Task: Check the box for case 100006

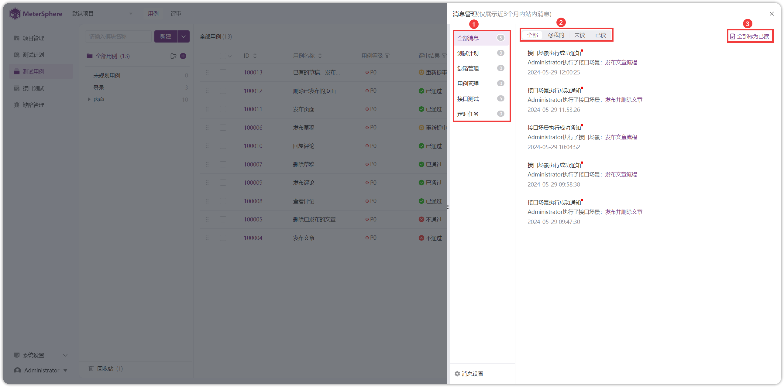Action: tap(223, 128)
